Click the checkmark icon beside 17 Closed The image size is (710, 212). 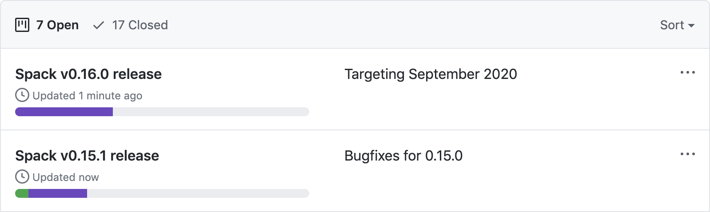point(98,25)
